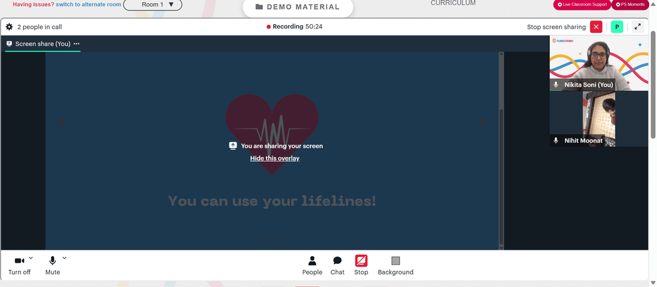
Task: Click the '2 people in call' text
Action: coord(39,27)
